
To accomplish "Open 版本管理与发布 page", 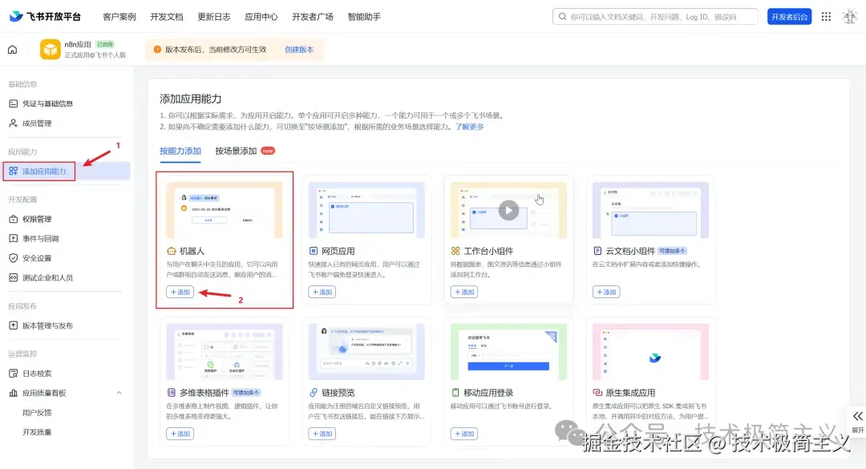I will (x=47, y=325).
